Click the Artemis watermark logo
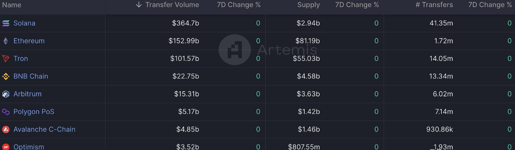The image size is (515, 150). [235, 50]
